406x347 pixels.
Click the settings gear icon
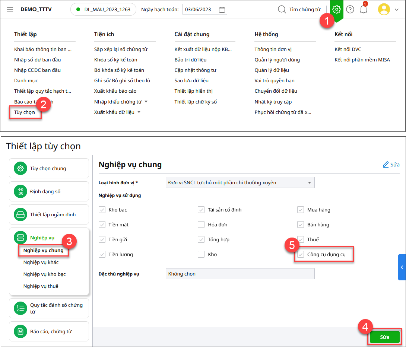tap(336, 10)
